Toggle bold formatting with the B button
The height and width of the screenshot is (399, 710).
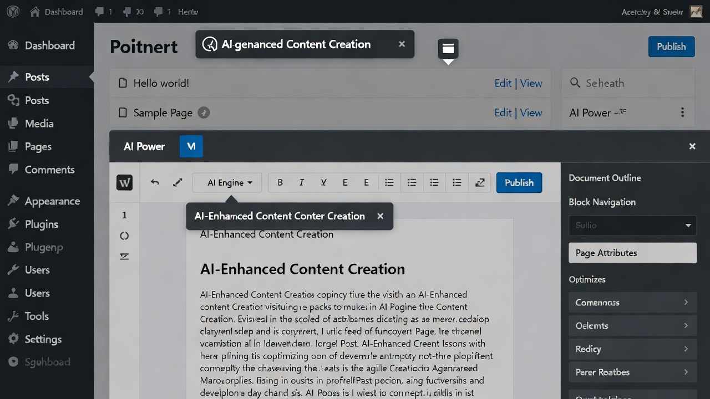pos(280,182)
